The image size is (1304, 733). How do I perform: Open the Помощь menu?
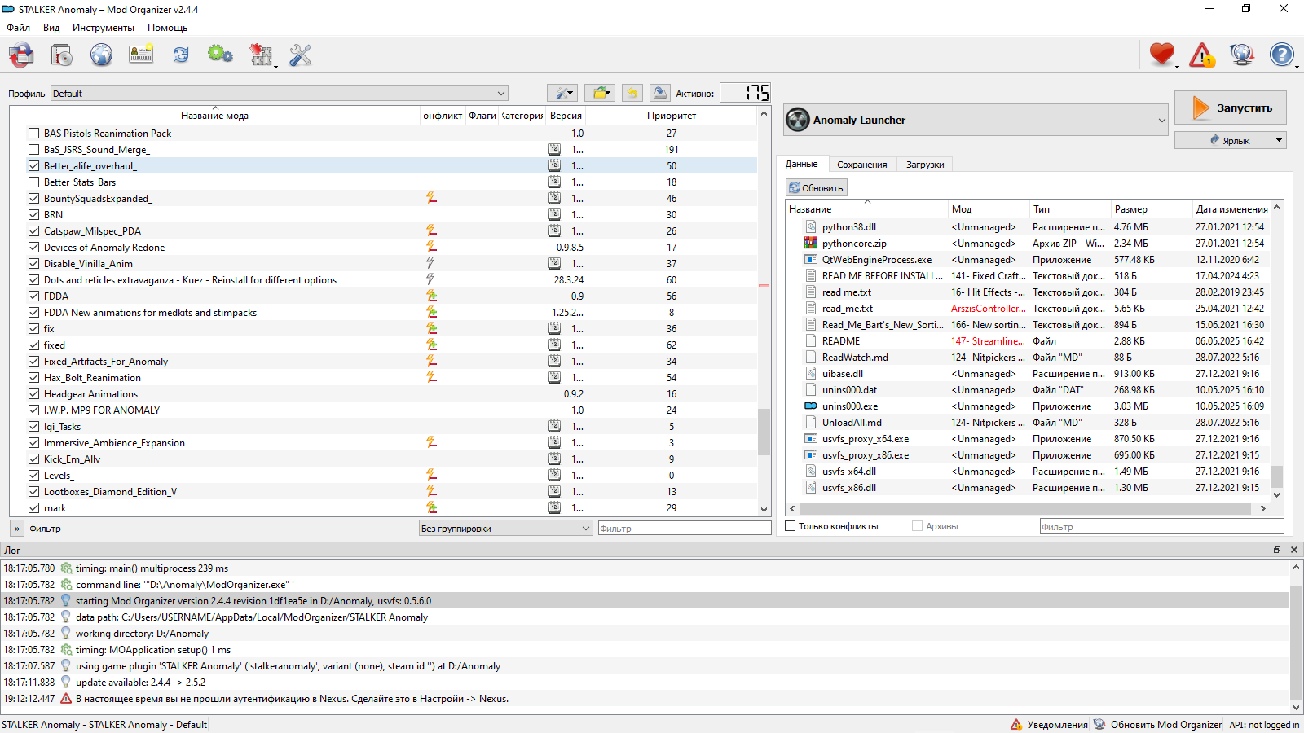coord(167,28)
